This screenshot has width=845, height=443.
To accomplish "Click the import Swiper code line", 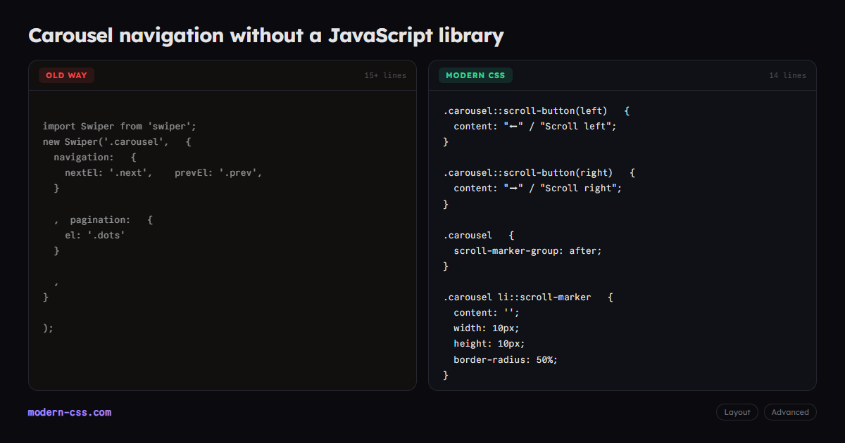I will coord(119,126).
